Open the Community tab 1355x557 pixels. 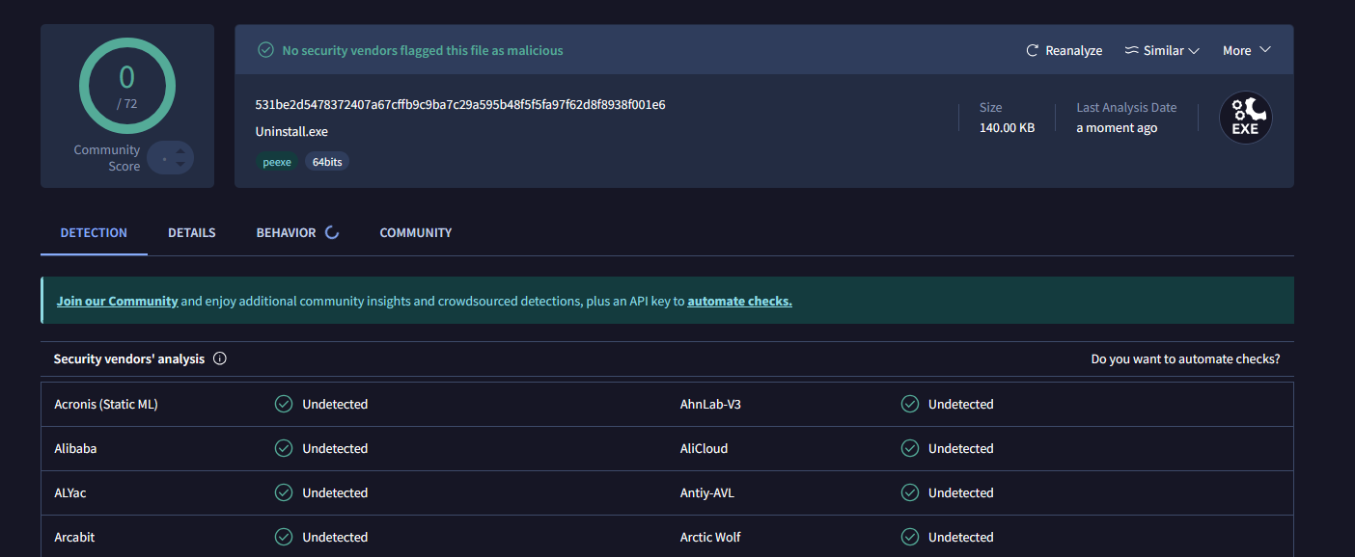tap(415, 232)
